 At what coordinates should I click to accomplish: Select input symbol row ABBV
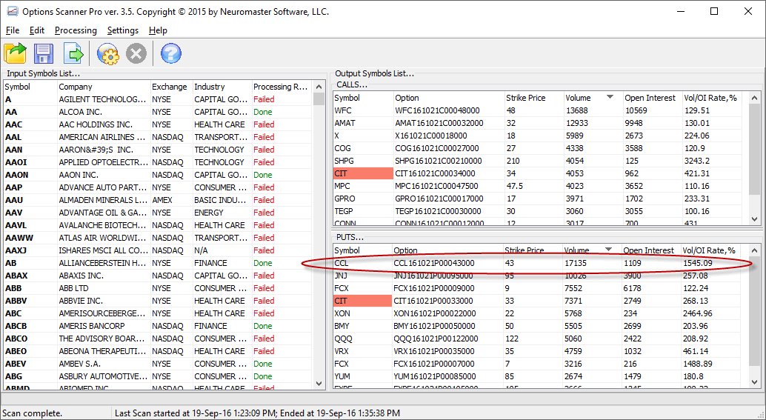point(157,301)
